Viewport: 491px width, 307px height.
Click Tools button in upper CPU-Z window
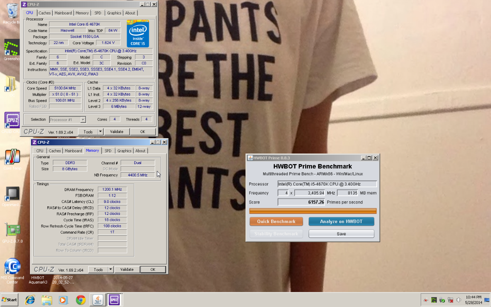88,132
